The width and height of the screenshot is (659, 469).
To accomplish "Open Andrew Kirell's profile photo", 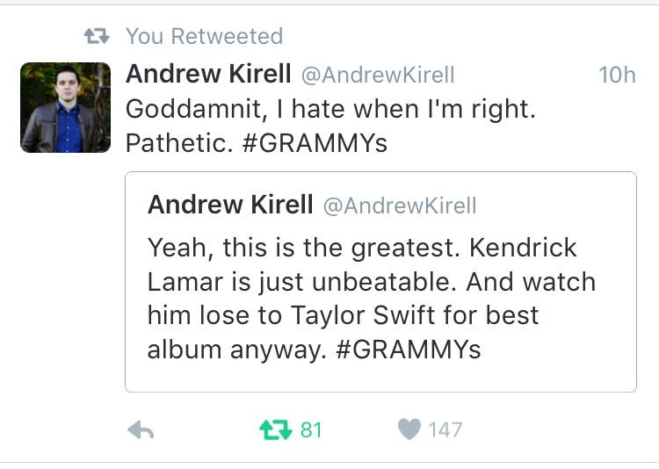I will click(66, 107).
